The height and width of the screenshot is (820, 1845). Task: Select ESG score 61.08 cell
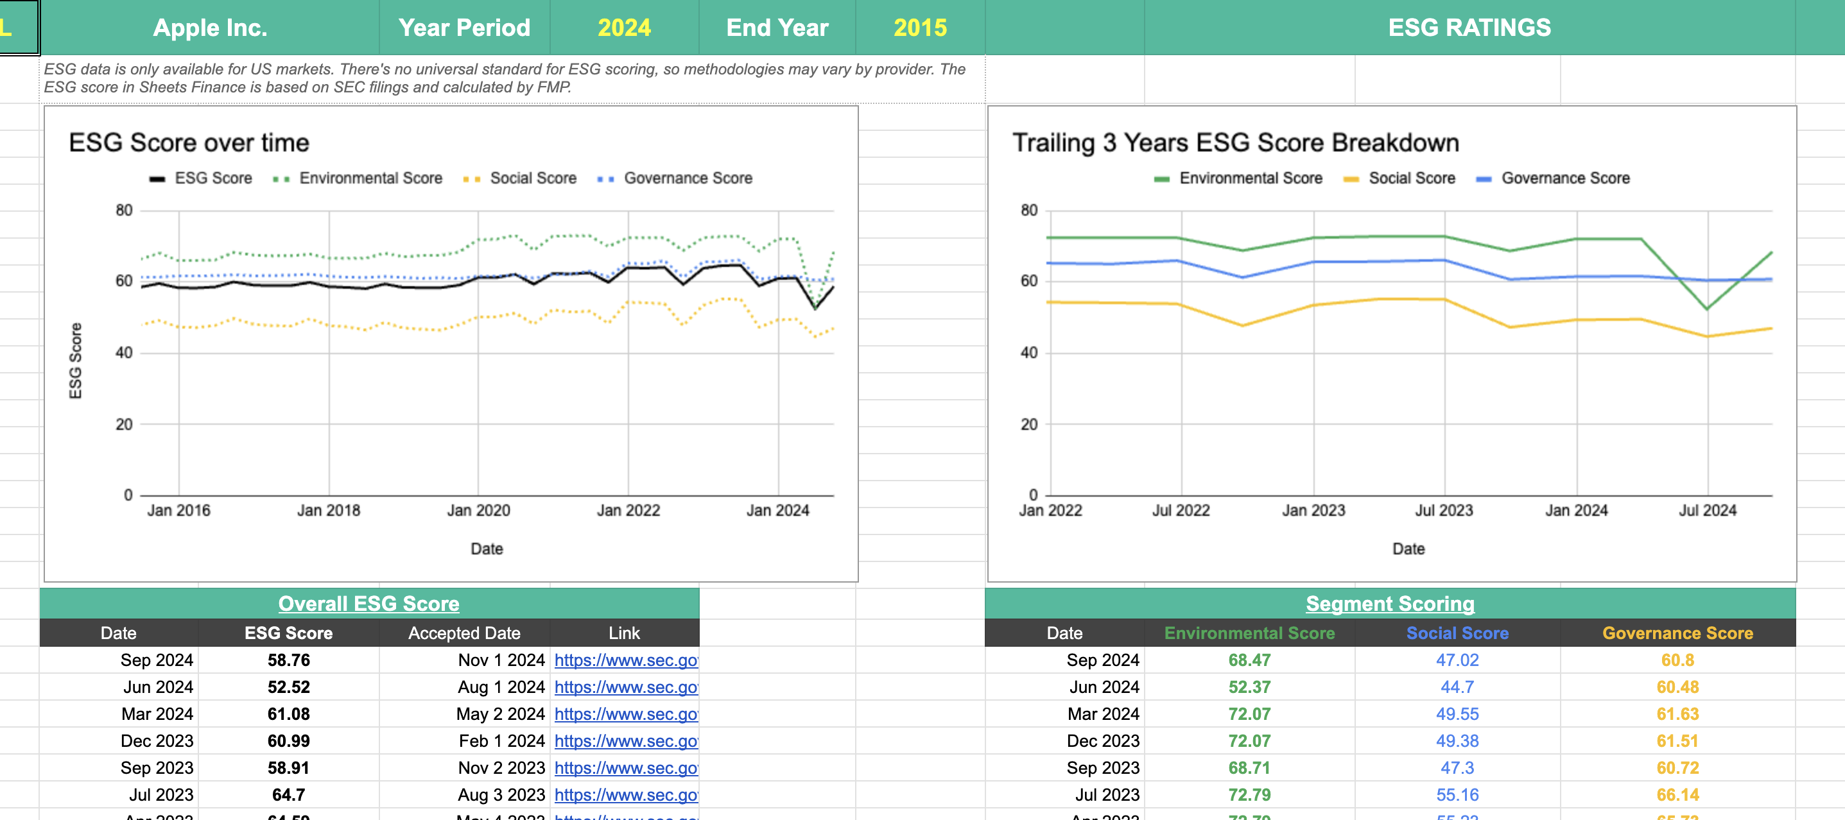289,714
